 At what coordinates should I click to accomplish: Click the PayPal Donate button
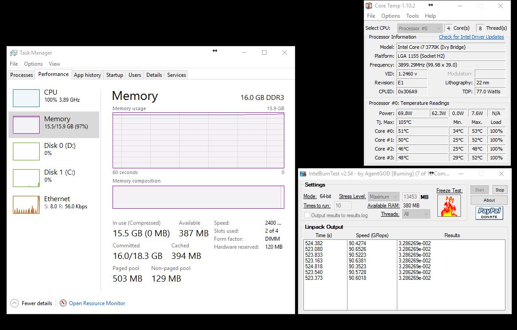489,213
